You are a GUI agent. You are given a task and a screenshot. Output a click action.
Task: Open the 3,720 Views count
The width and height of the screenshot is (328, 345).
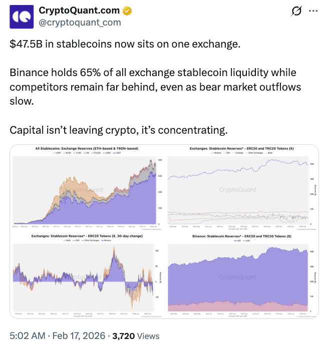(135, 336)
